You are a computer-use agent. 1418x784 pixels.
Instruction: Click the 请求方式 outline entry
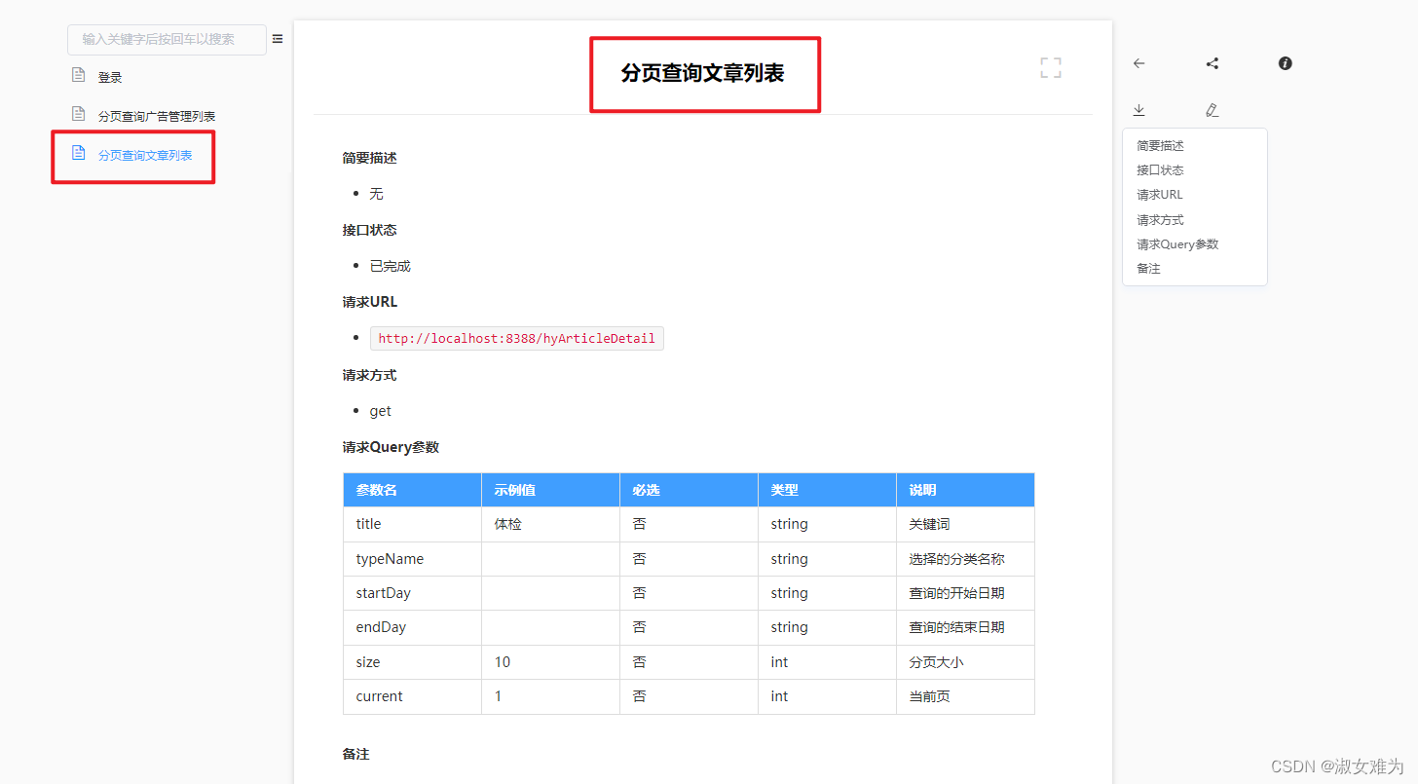tap(1158, 219)
